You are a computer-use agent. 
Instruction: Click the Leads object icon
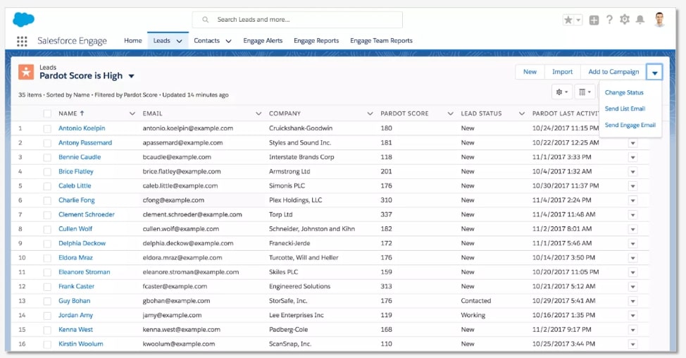(x=26, y=72)
